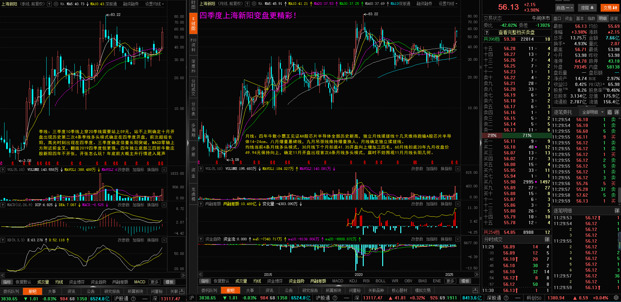Close the left MACD indicator panel

pyautogui.click(x=164, y=205)
